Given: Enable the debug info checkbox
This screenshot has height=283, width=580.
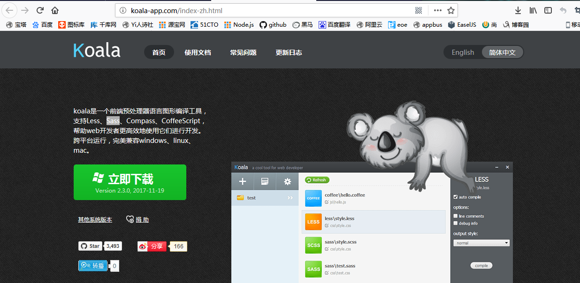Looking at the screenshot, I should coord(456,223).
